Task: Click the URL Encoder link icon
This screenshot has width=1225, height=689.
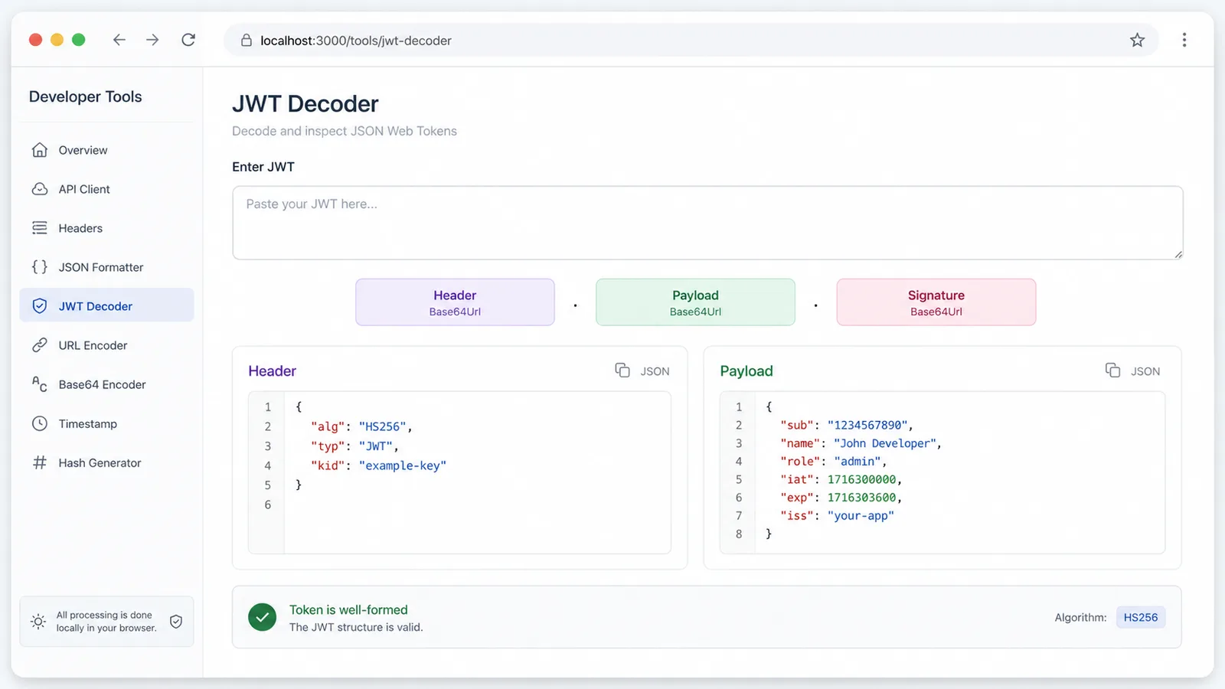Action: [40, 345]
